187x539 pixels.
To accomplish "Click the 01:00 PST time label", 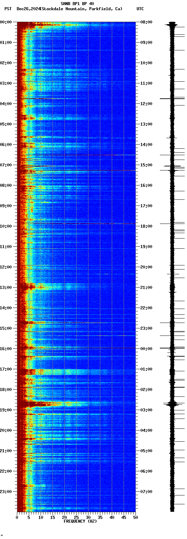I will 6,43.
